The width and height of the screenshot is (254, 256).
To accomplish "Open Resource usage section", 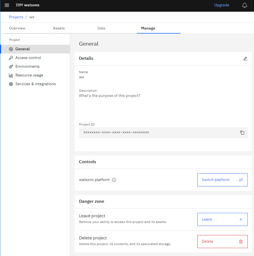I will click(x=35, y=75).
